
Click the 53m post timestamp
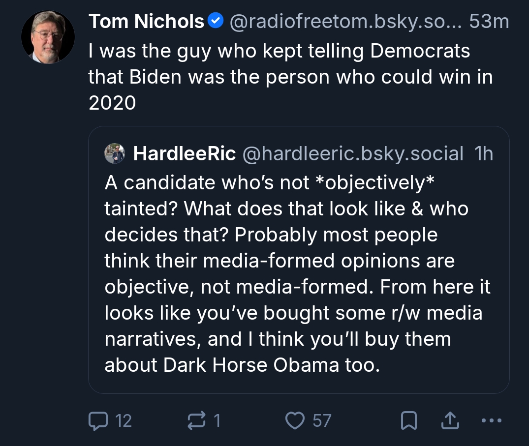489,22
